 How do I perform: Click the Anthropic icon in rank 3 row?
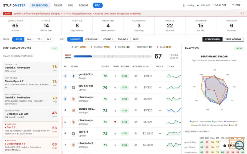pos(73,99)
